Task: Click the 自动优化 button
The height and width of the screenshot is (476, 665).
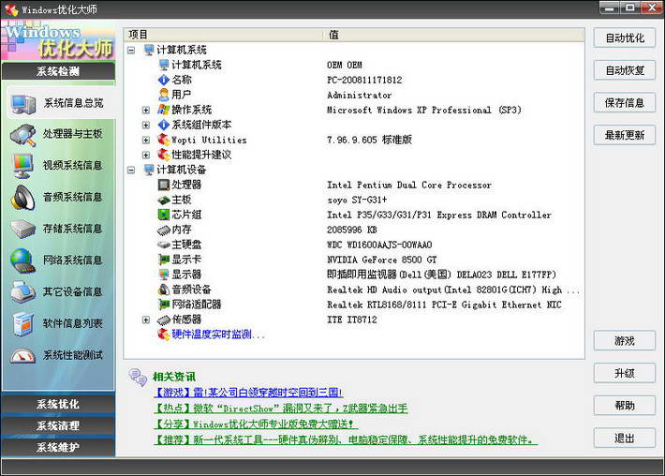Action: (625, 37)
